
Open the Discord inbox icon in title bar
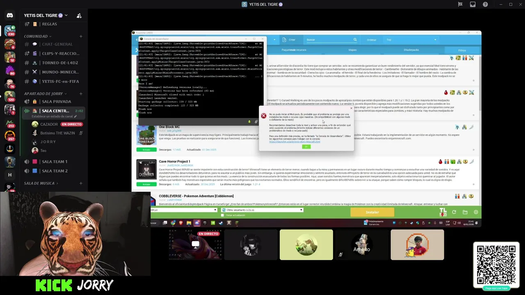pos(473,5)
